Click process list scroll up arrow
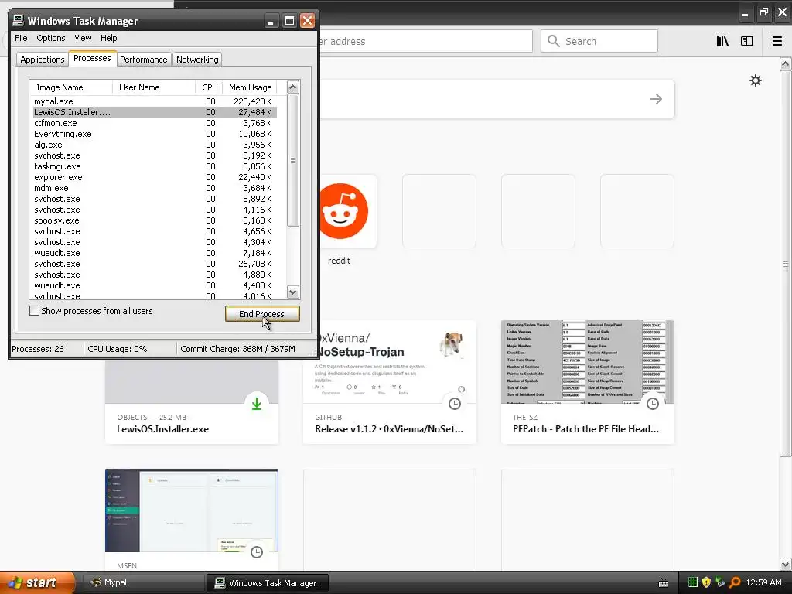 click(x=293, y=87)
